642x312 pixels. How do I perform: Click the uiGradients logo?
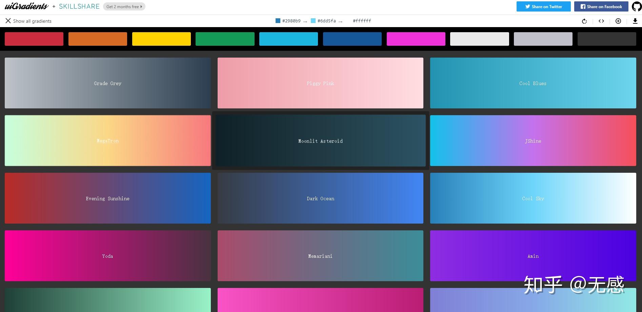pyautogui.click(x=26, y=6)
